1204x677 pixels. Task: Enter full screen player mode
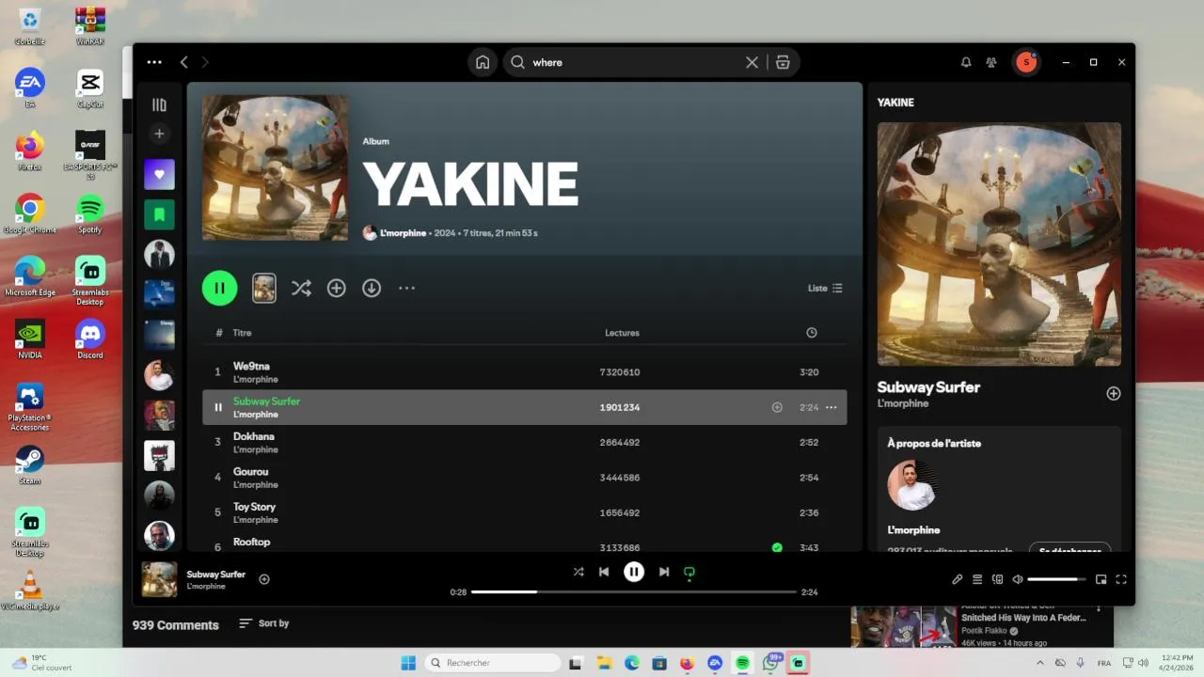coord(1121,579)
